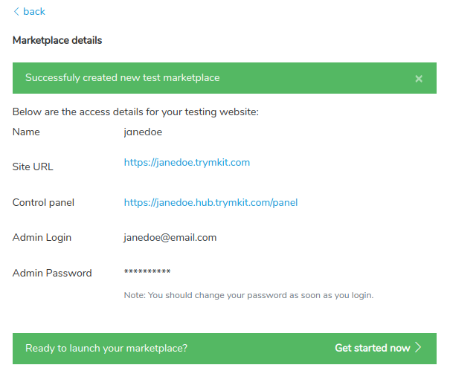Viewport: 450px width, 391px height.
Task: Click the note about changing your password
Action: (x=248, y=295)
